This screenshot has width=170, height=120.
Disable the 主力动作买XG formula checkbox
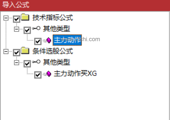click(38, 75)
